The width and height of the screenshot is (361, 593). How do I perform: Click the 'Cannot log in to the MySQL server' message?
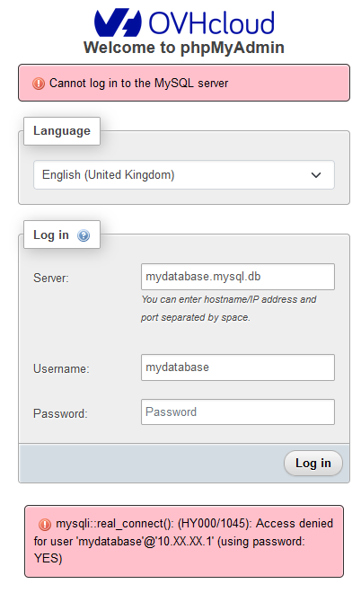click(138, 84)
